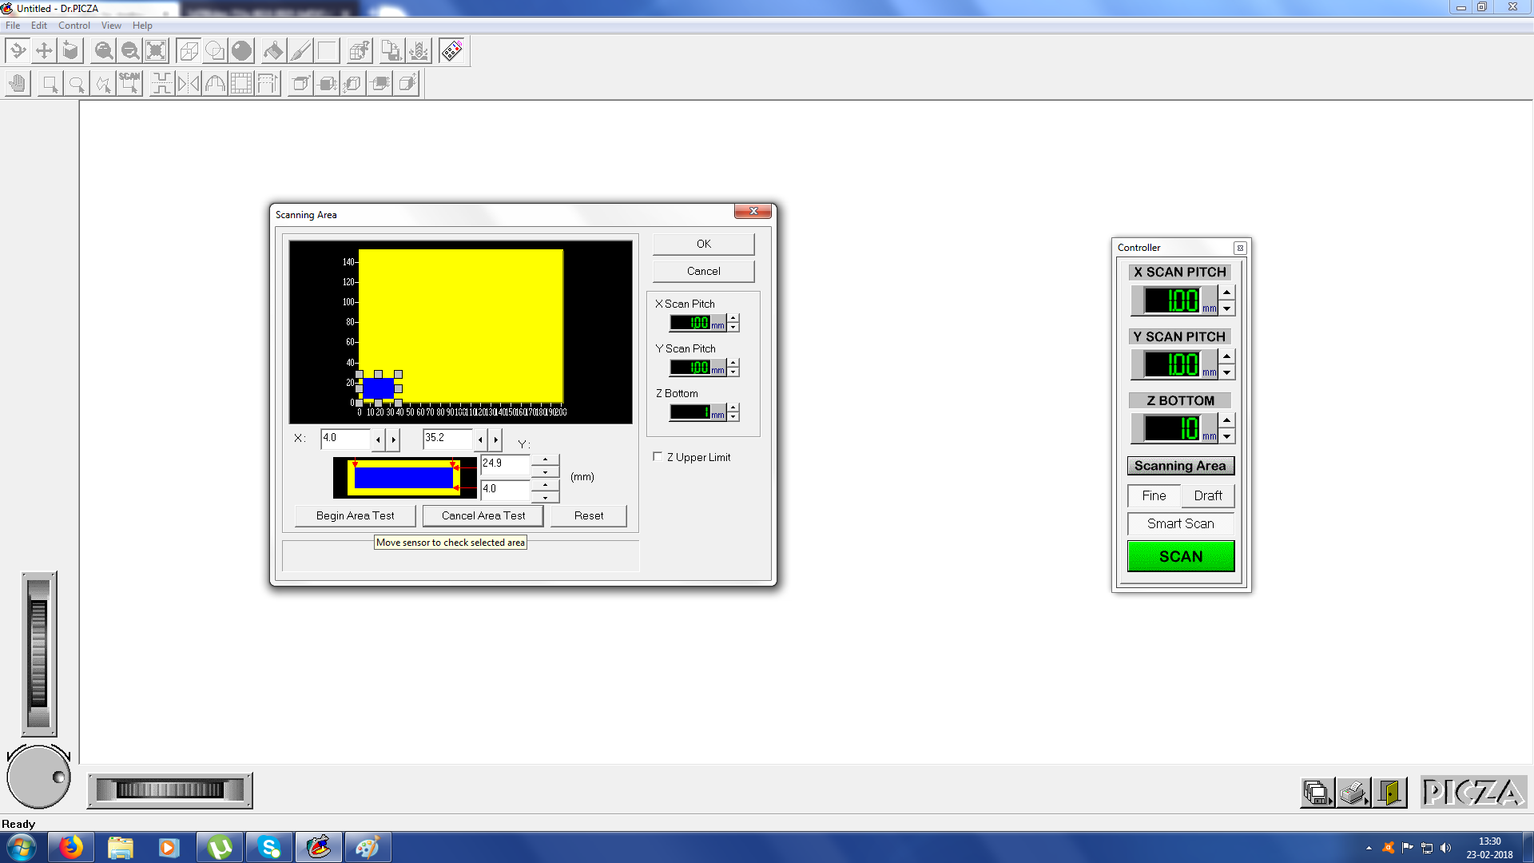Toggle the Draft scan mode button
This screenshot has height=863, width=1534.
(1208, 495)
